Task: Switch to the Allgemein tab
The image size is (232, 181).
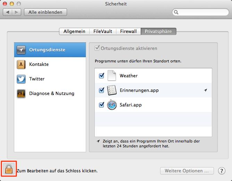Action: pyautogui.click(x=74, y=31)
